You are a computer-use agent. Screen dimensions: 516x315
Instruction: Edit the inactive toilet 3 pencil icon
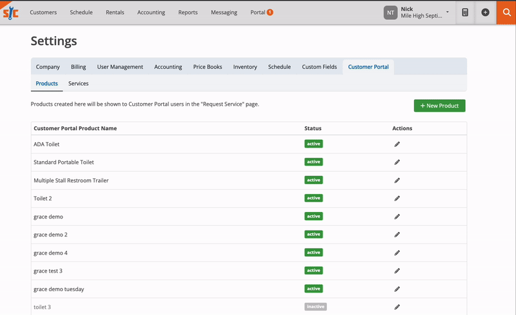coord(397,307)
